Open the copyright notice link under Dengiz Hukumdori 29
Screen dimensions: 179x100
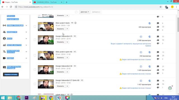[x=131, y=45]
